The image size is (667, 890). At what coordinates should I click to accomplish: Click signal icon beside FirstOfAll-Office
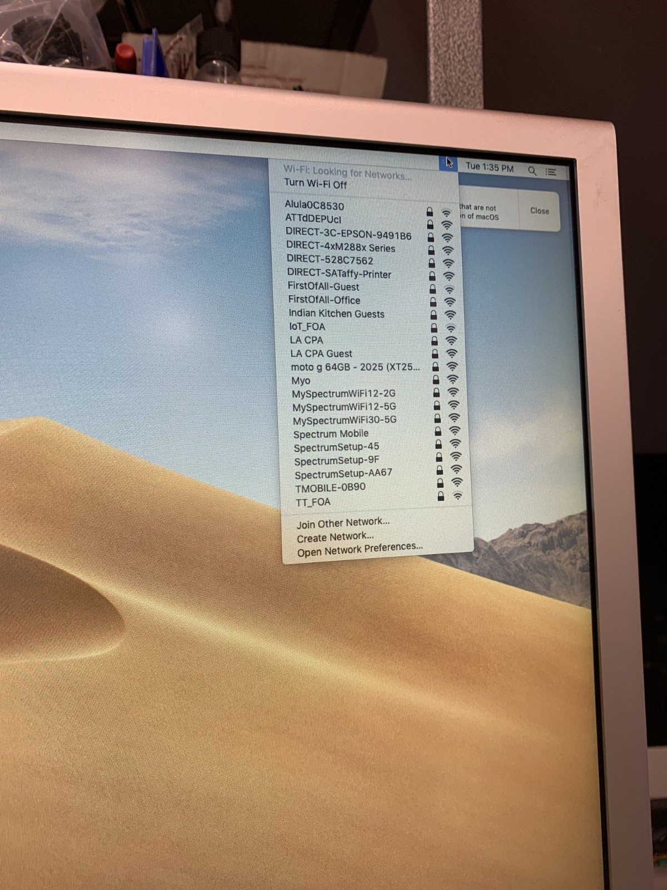pyautogui.click(x=450, y=301)
